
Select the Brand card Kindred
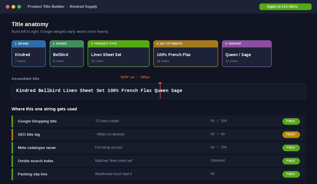29,53
